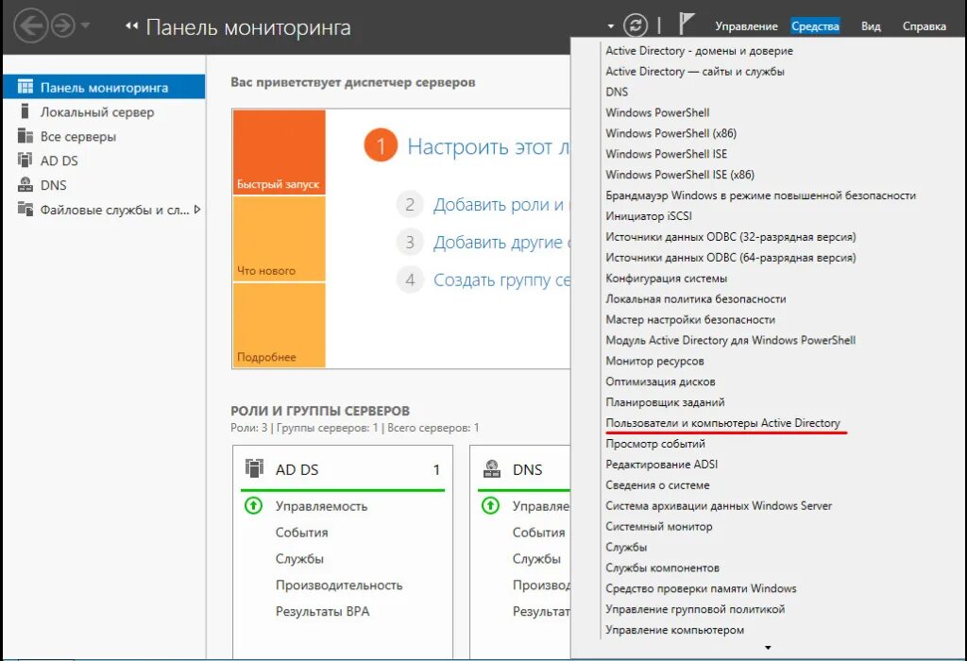967x661 pixels.
Task: Select Монитор ресурсов
Action: (654, 361)
